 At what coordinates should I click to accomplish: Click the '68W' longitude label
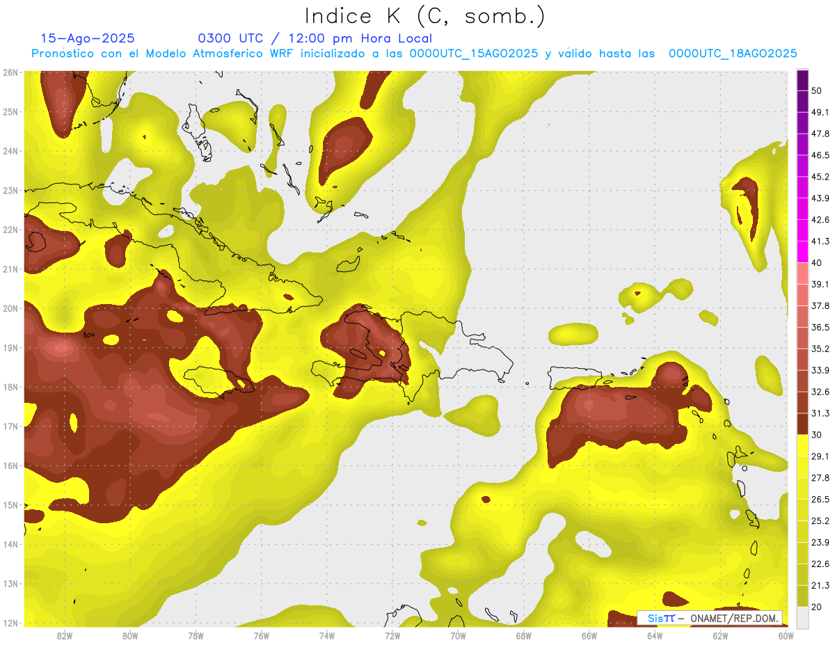pos(523,635)
